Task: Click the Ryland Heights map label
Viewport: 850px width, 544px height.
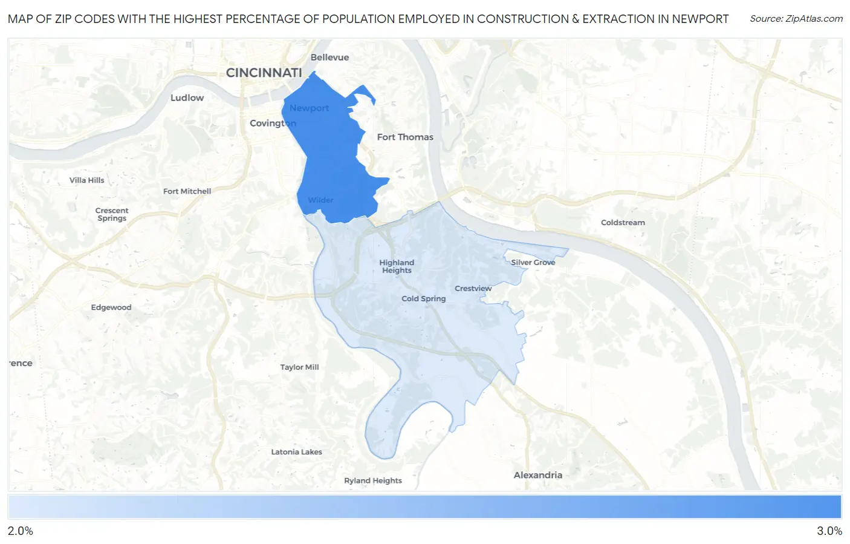Action: pos(373,480)
